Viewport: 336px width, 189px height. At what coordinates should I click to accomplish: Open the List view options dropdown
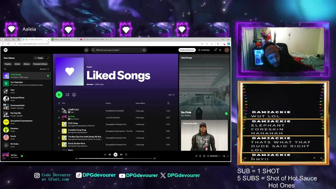[x=171, y=95]
